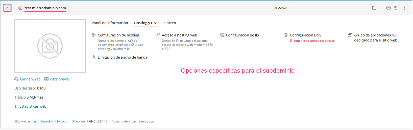Click the hosting settings sliders icon in header
Screen dimensions: 413x130
395,8
